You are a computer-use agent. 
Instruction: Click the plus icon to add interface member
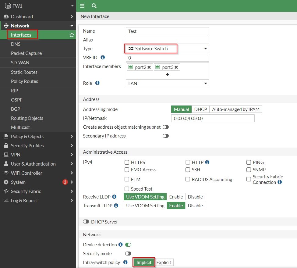(x=167, y=74)
